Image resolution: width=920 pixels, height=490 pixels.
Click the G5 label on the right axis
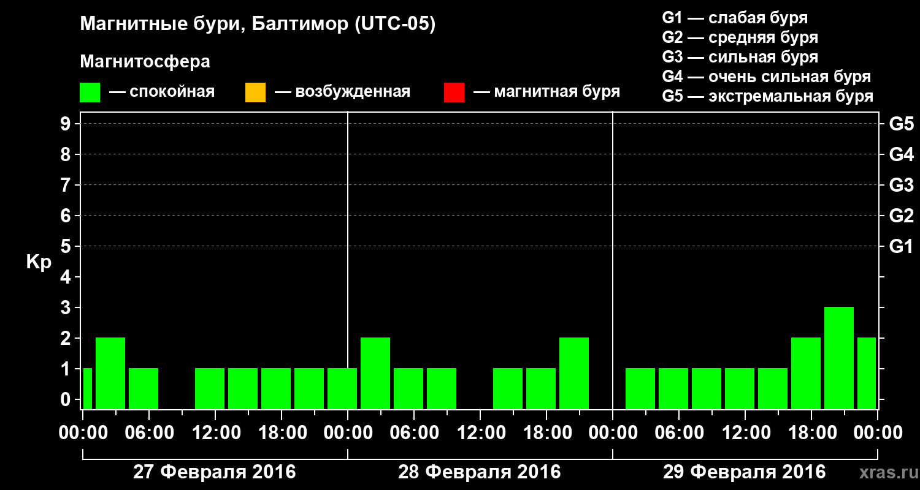901,124
